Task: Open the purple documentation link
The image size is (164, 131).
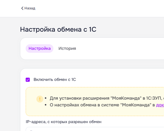Action: pyautogui.click(x=160, y=105)
